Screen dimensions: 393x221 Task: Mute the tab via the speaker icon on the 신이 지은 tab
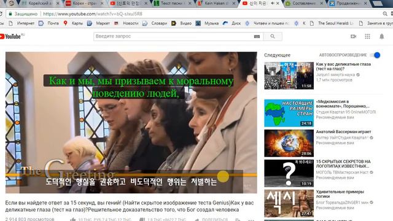click(273, 3)
